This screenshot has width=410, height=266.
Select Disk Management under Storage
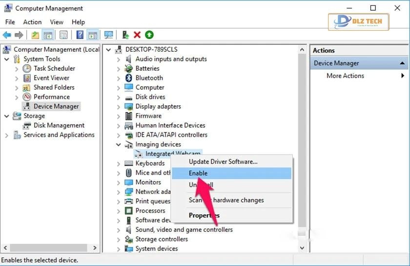click(x=59, y=126)
